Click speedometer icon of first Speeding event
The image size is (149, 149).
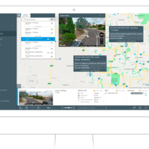point(52,24)
